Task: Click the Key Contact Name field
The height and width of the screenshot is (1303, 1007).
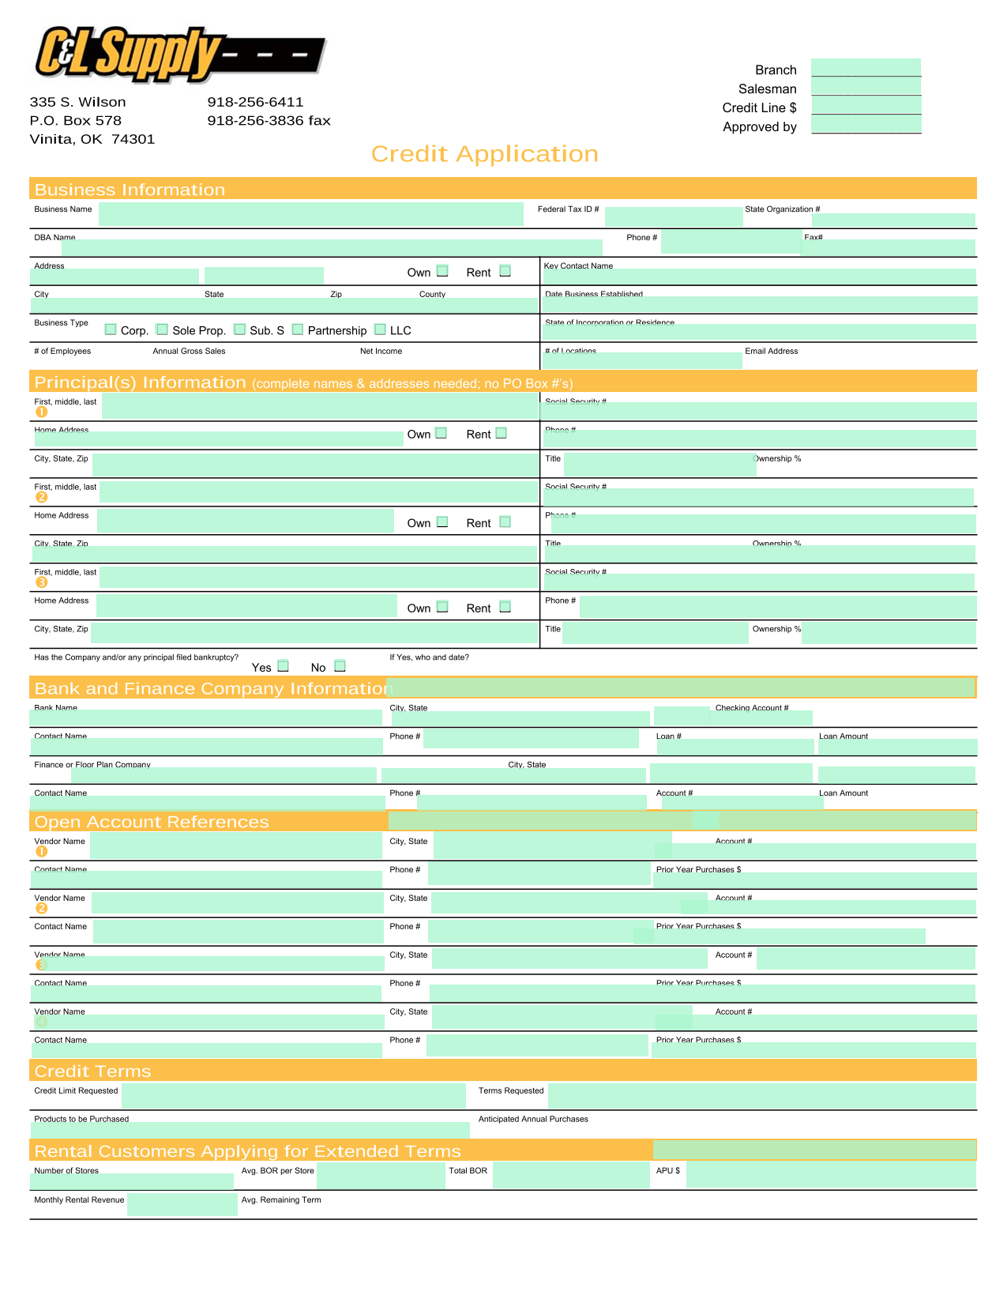Action: click(x=759, y=277)
